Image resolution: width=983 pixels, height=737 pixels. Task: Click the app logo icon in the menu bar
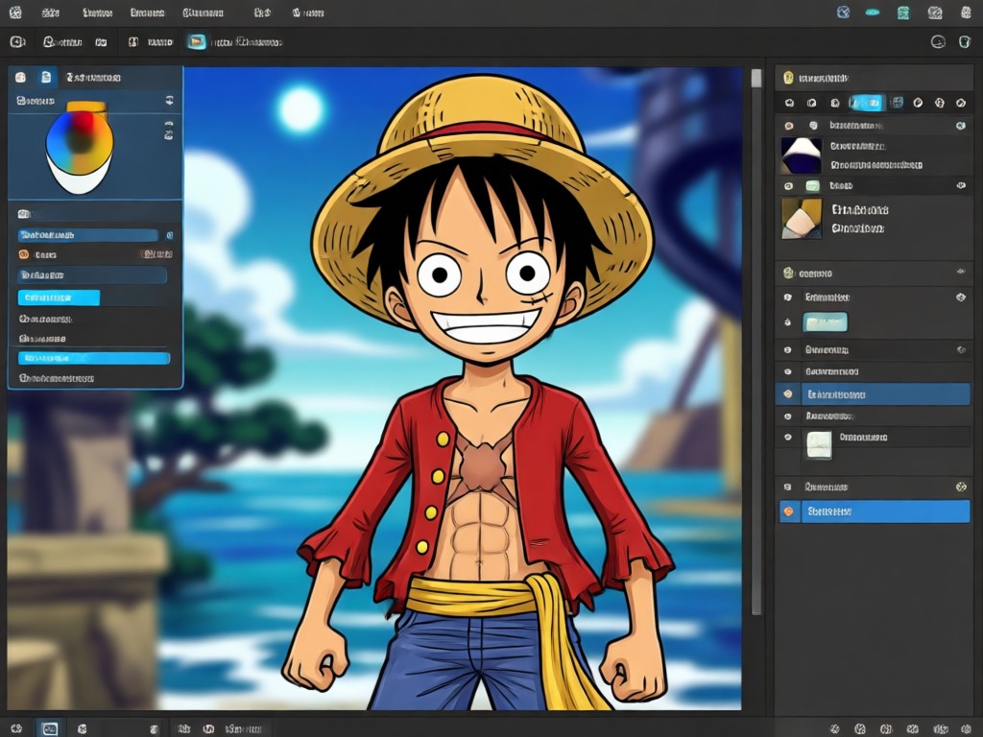pyautogui.click(x=15, y=12)
